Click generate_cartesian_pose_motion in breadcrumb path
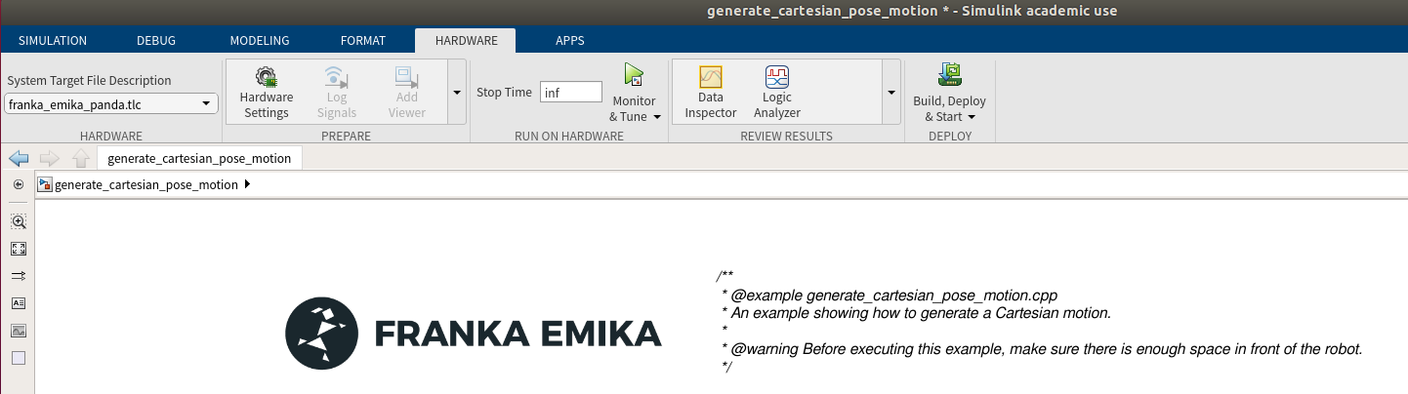The image size is (1408, 394). 146,184
